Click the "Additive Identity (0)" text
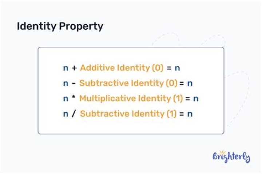 point(122,68)
